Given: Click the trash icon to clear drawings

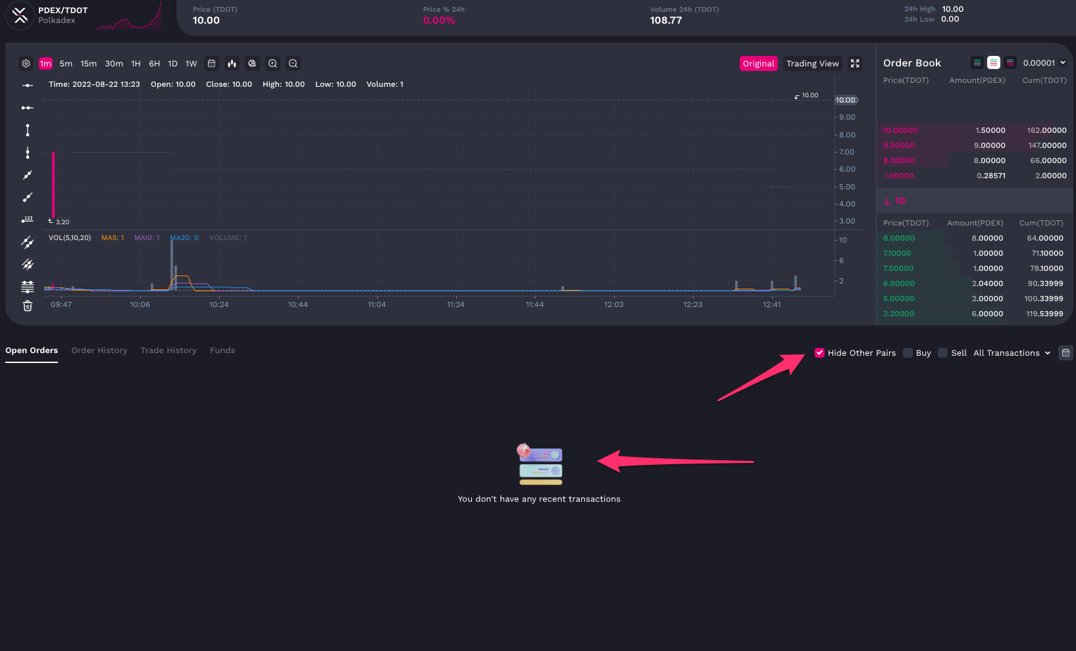Looking at the screenshot, I should 27,305.
